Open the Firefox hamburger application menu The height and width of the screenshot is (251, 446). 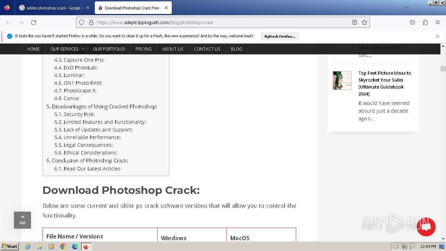[x=438, y=22]
